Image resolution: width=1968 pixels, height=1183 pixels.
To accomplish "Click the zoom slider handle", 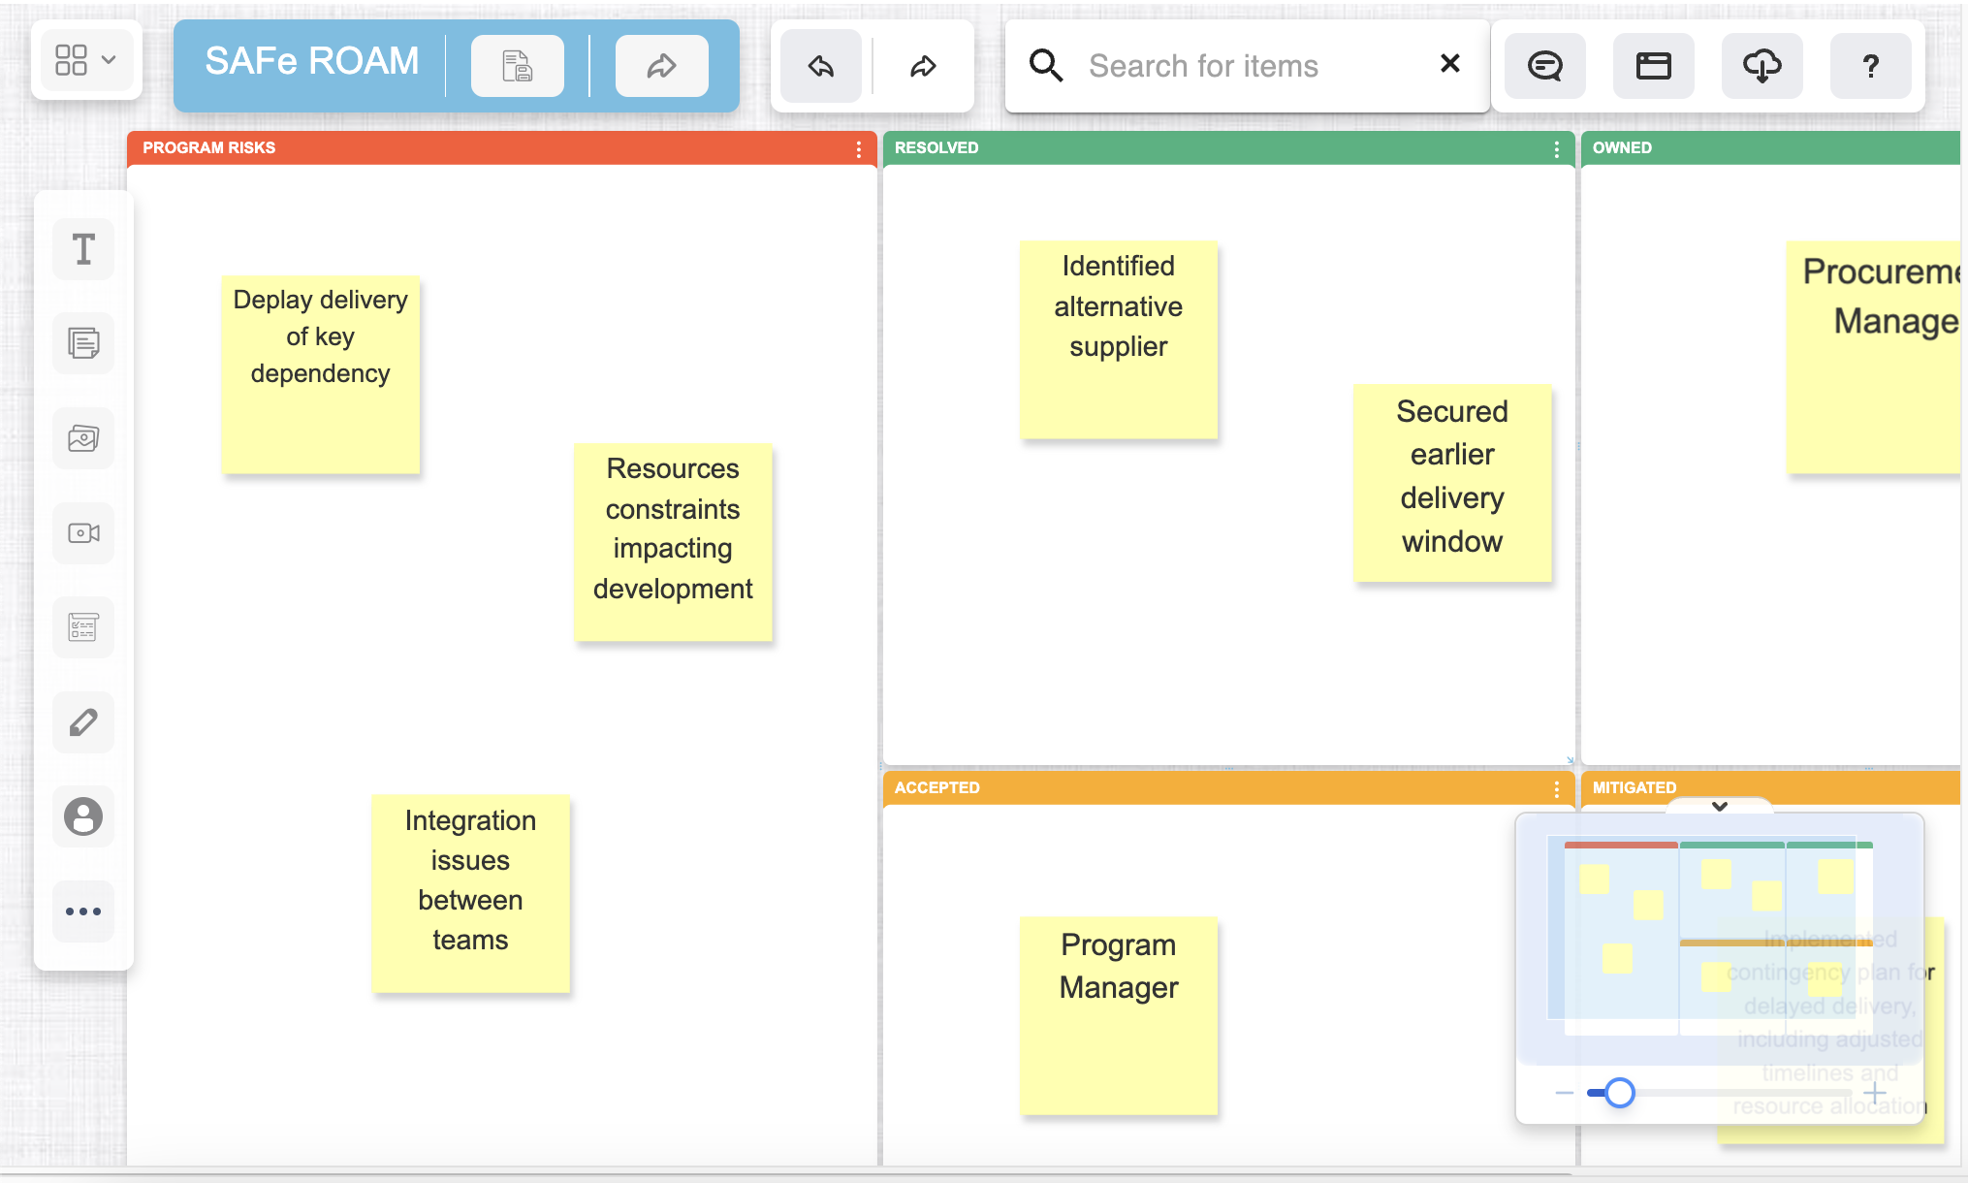I will point(1619,1093).
